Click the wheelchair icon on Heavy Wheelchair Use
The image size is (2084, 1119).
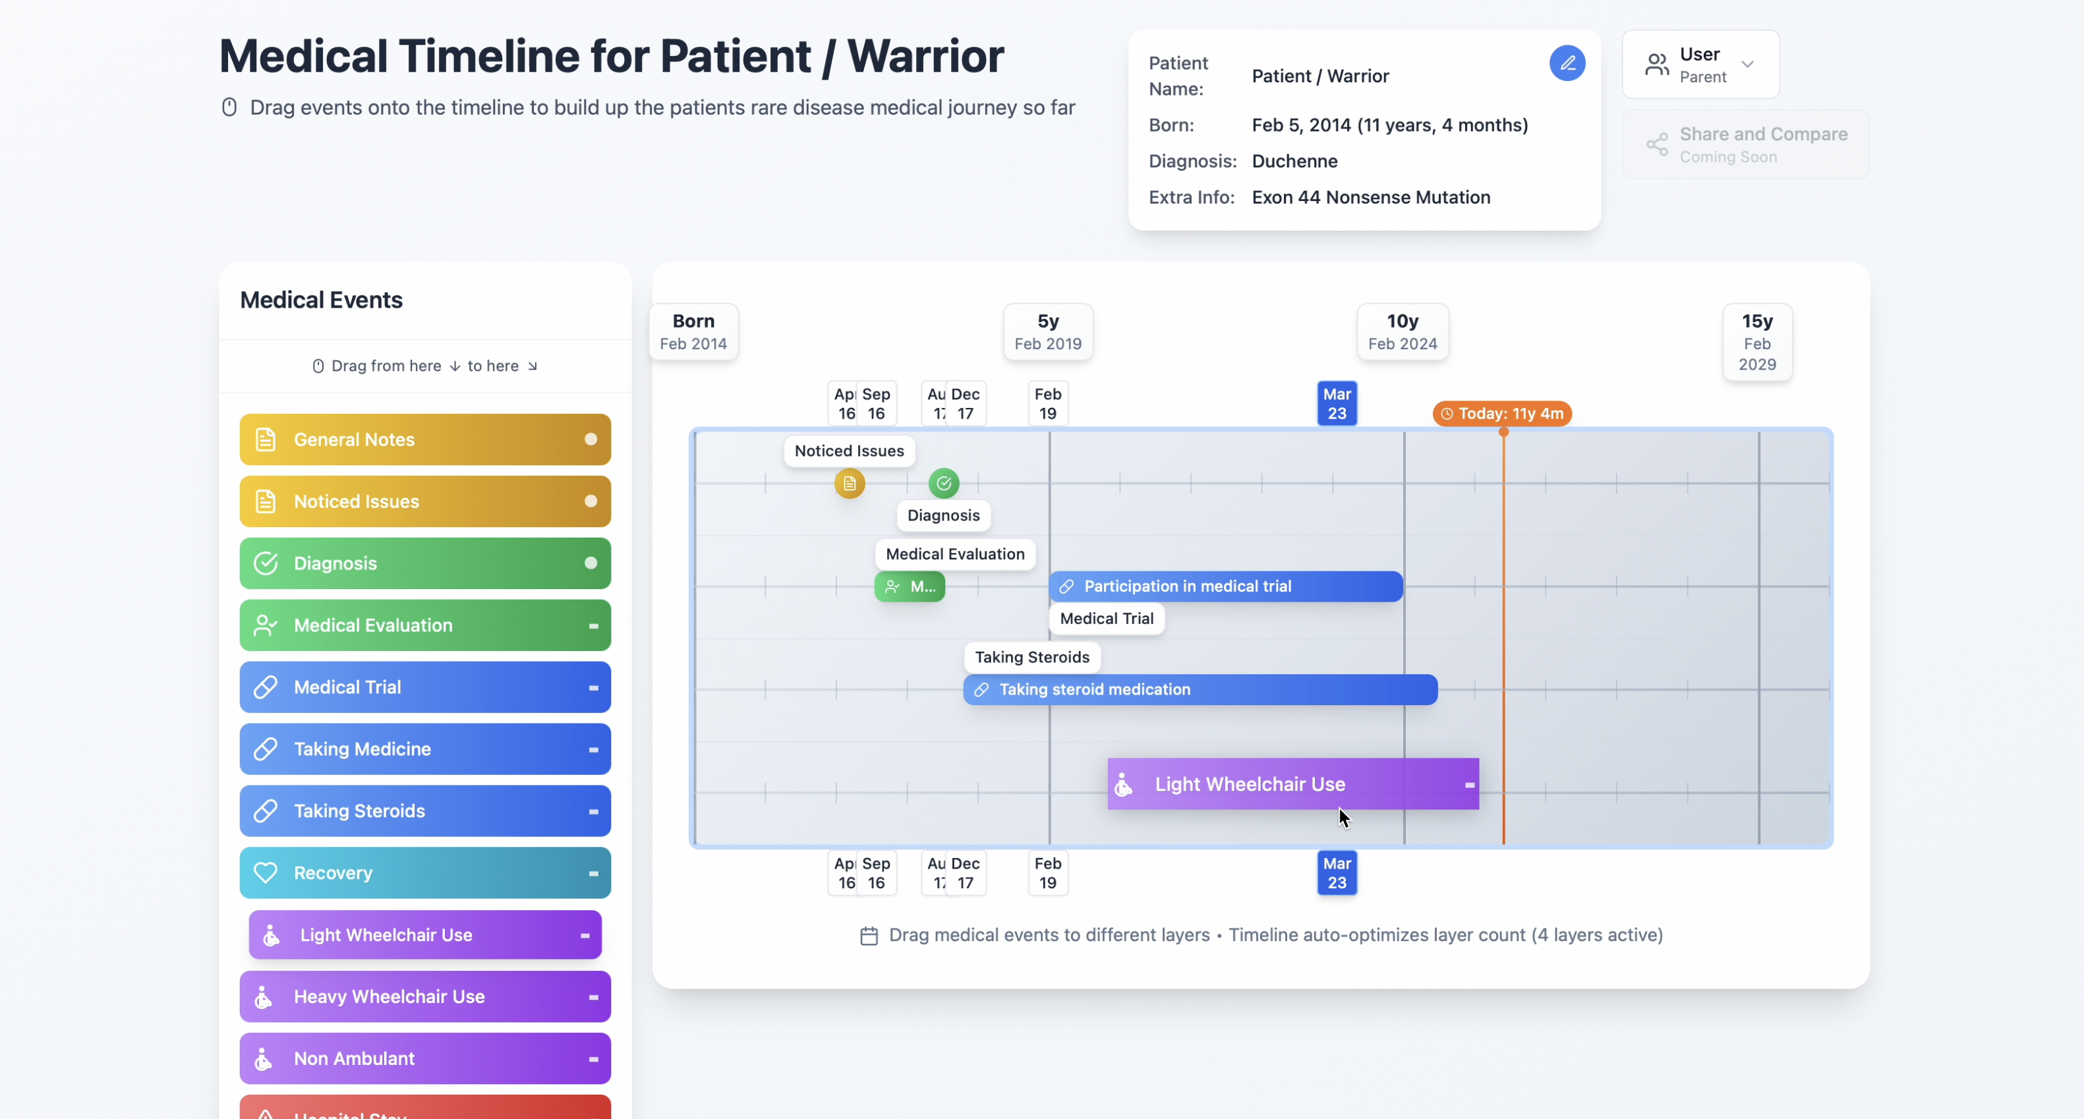[x=264, y=996]
